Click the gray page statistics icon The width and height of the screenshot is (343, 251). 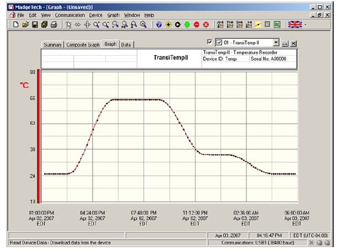[x=267, y=25]
